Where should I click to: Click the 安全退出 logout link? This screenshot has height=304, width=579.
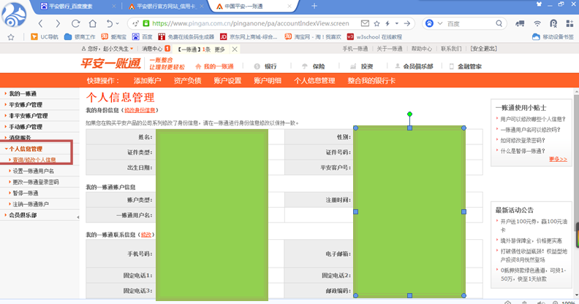[483, 49]
